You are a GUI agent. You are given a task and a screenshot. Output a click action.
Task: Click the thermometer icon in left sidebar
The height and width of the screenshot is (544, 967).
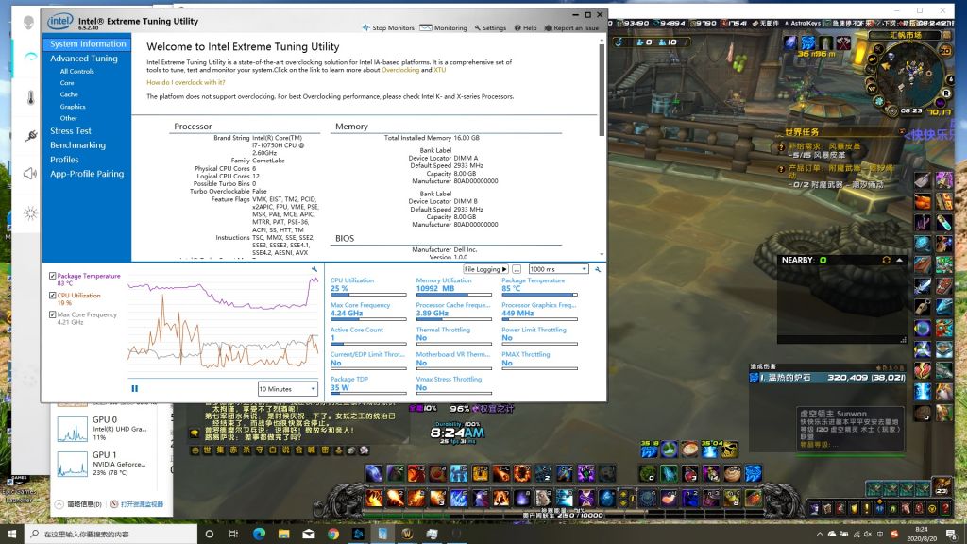pos(30,97)
